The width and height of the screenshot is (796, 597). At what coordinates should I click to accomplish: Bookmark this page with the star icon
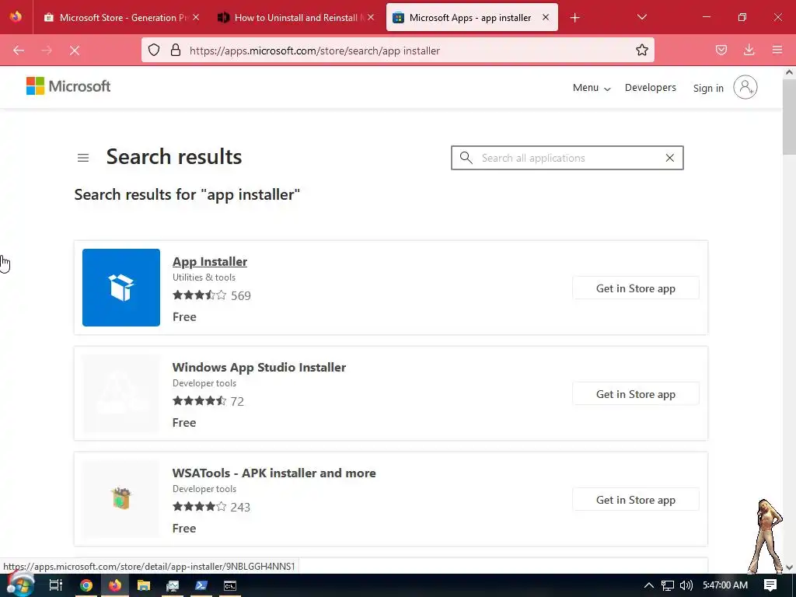641,50
